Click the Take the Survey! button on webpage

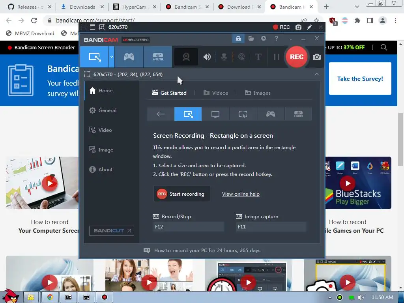pos(360,79)
